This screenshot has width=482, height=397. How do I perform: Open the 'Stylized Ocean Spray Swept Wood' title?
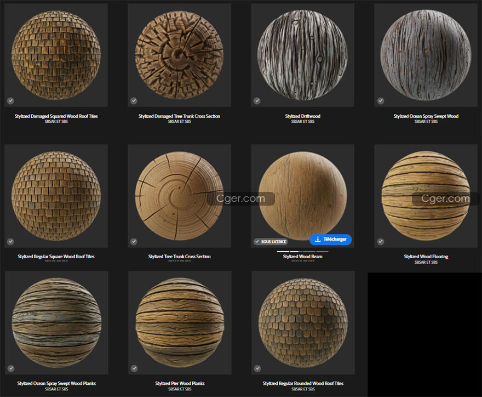point(426,116)
